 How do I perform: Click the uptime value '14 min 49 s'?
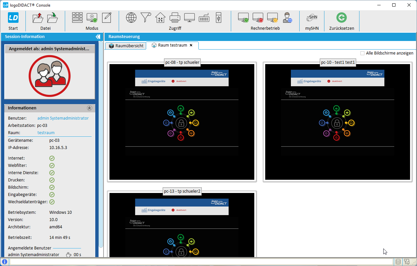[60, 238]
